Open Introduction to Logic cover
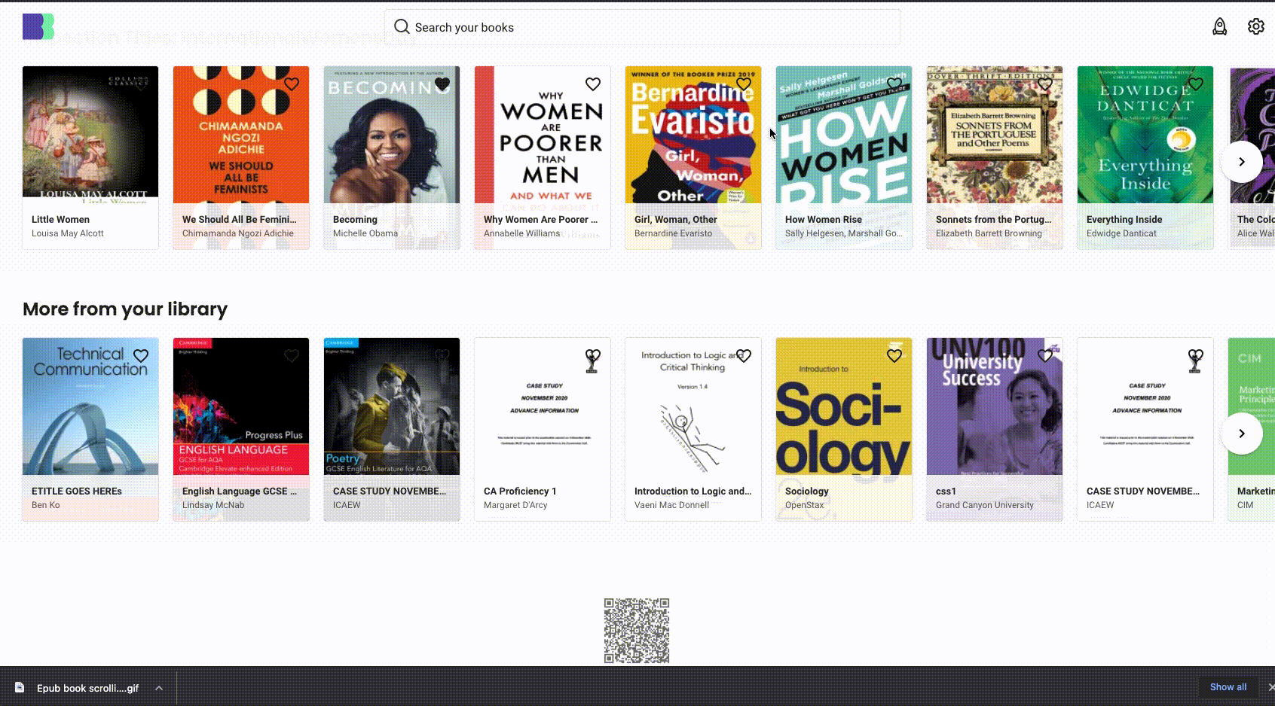Screen dimensions: 1275x706 pos(693,406)
